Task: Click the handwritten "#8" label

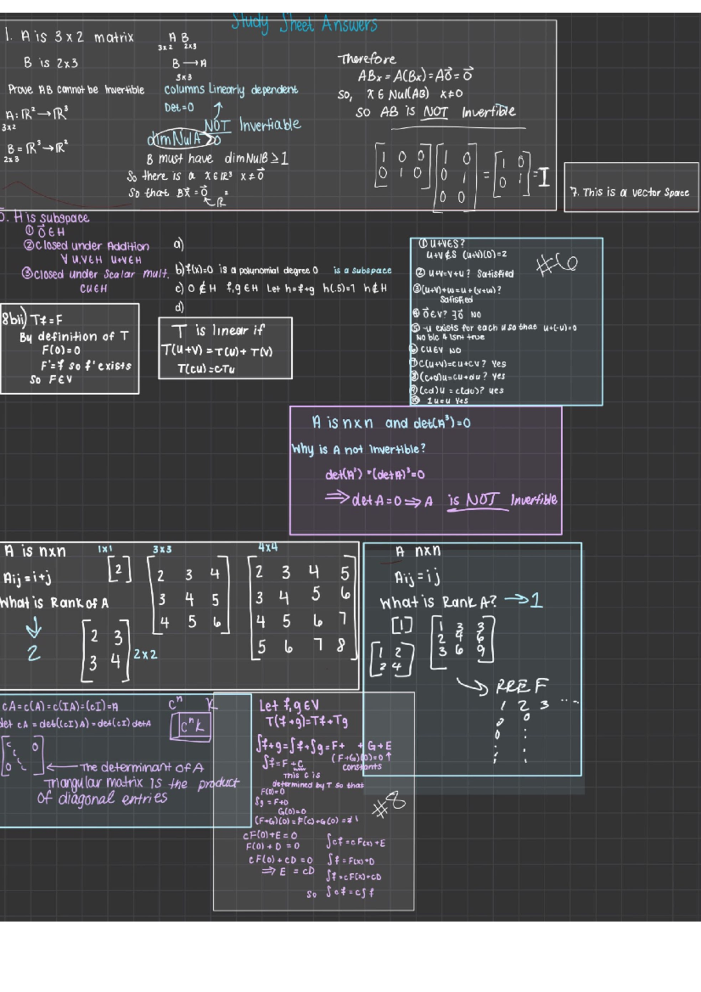Action: (x=389, y=806)
